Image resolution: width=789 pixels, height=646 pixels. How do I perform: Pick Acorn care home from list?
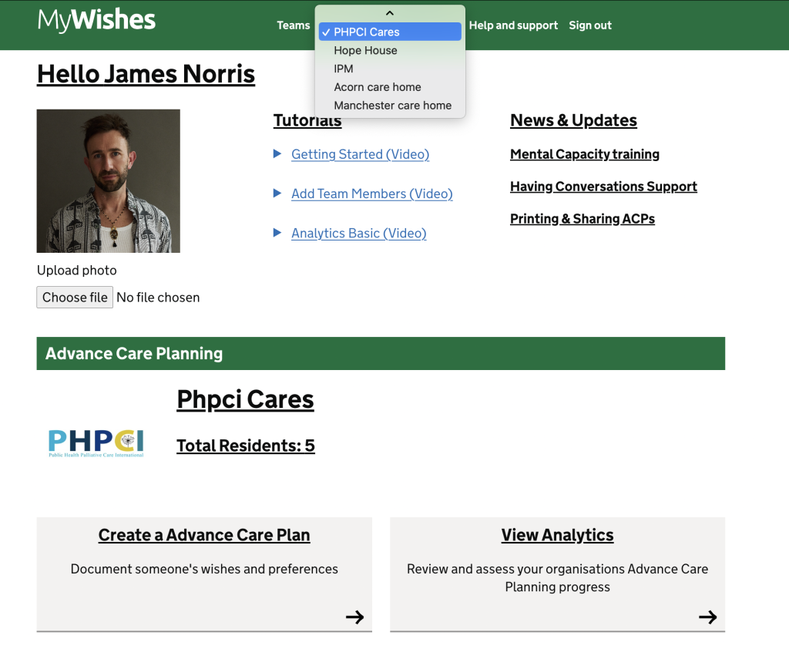coord(378,87)
